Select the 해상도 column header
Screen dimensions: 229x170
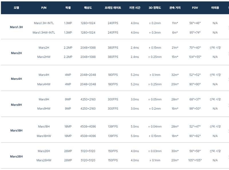tap(88, 8)
